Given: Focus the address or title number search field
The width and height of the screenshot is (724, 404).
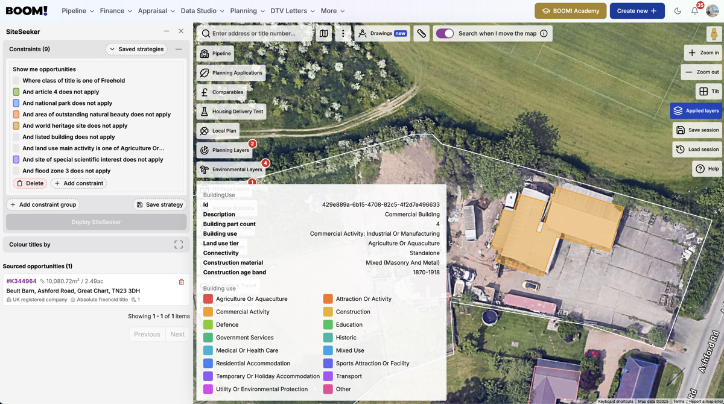Looking at the screenshot, I should pos(255,34).
